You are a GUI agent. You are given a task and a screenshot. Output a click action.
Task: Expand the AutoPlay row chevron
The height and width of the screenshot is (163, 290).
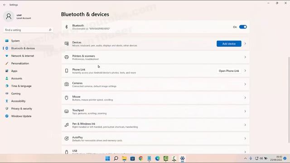pyautogui.click(x=245, y=139)
